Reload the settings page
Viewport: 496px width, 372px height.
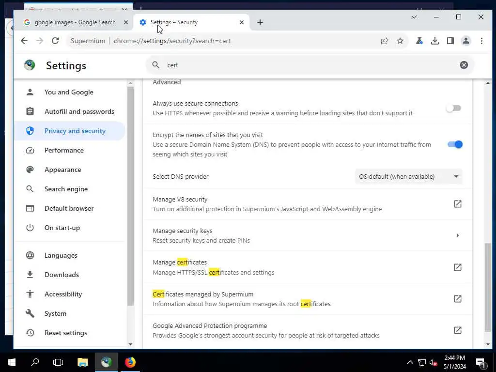[55, 41]
